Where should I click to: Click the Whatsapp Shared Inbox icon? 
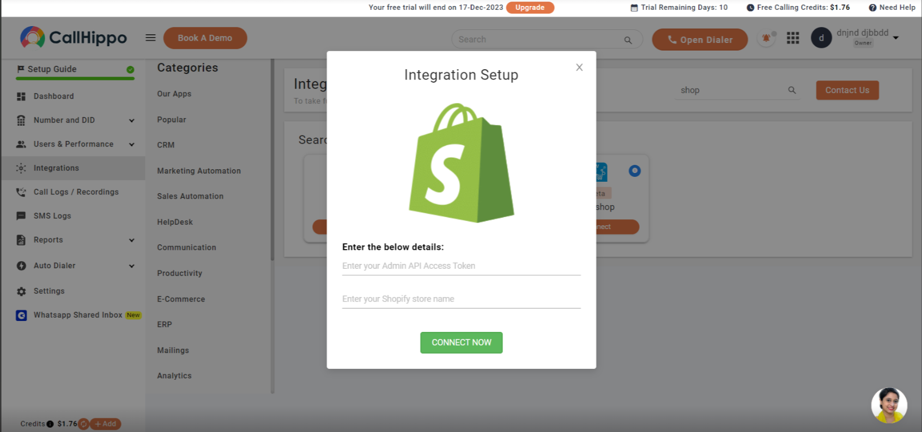pyautogui.click(x=21, y=315)
